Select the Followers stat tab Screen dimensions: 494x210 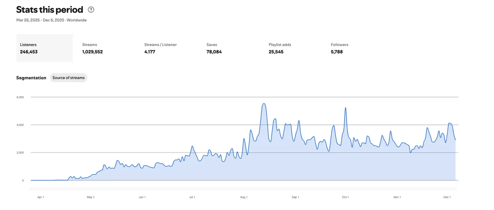point(355,48)
